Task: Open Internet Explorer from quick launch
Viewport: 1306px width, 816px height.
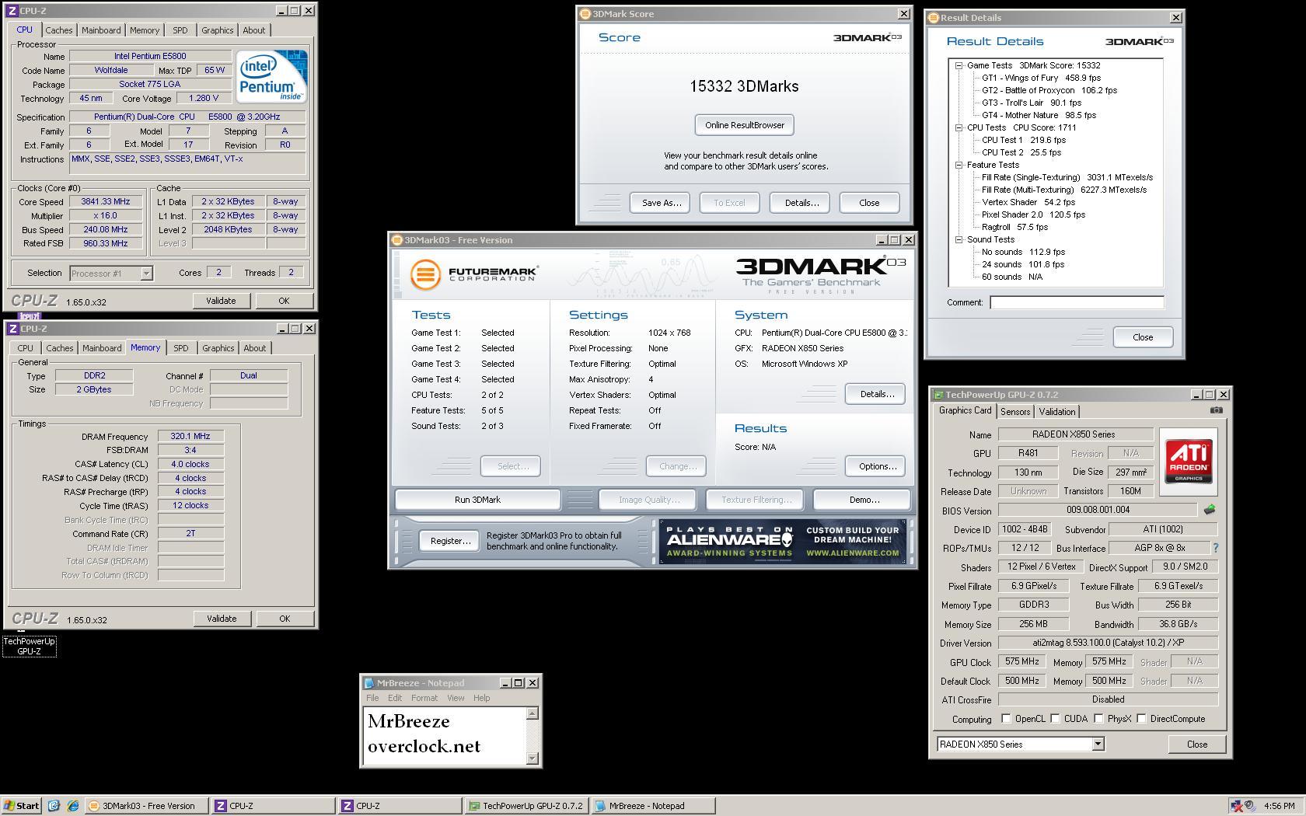Action: click(x=73, y=806)
